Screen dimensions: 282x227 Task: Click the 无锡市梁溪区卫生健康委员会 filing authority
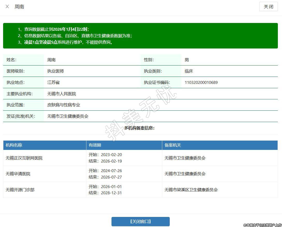click(x=191, y=190)
